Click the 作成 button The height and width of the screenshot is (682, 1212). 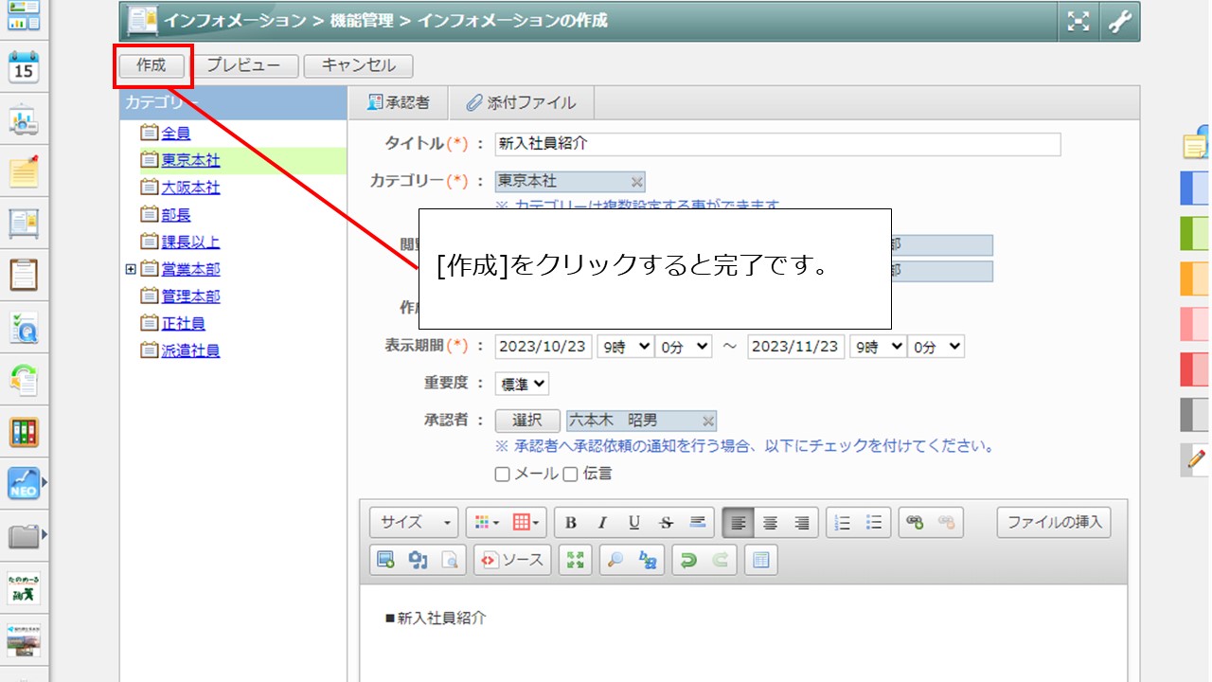[x=151, y=65]
